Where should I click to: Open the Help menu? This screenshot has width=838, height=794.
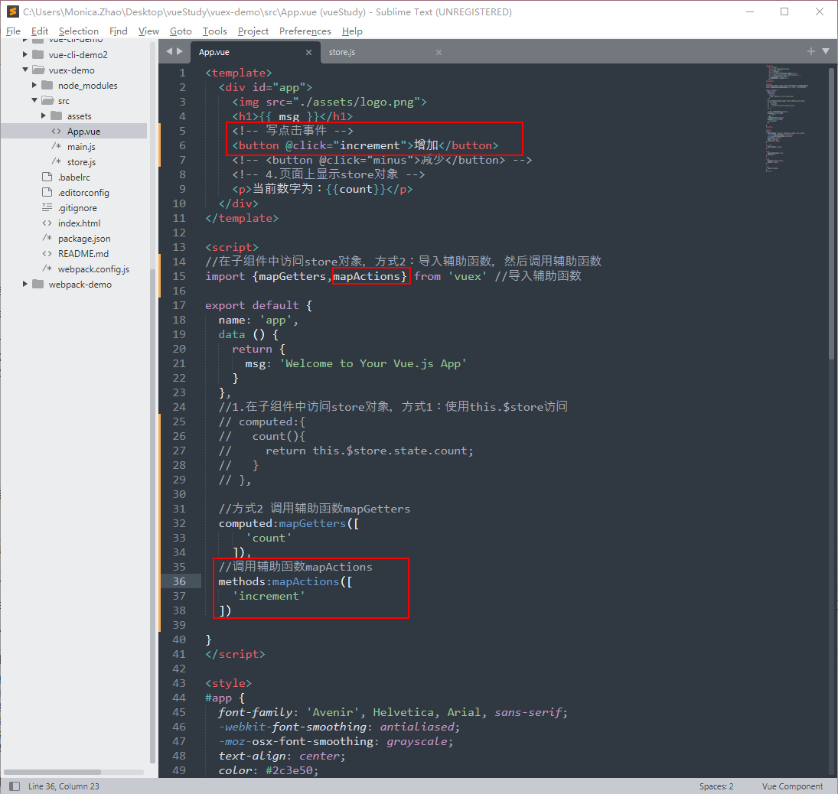click(352, 31)
